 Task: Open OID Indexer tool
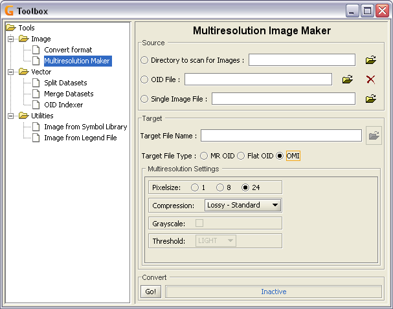pyautogui.click(x=63, y=105)
